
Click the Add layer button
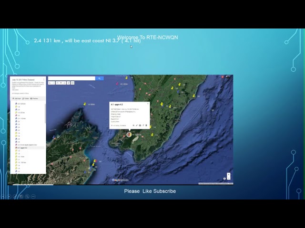[x=17, y=98]
